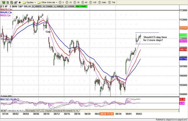Open the Equities folder dropdown
The height and width of the screenshot is (121, 188).
coord(29,3)
